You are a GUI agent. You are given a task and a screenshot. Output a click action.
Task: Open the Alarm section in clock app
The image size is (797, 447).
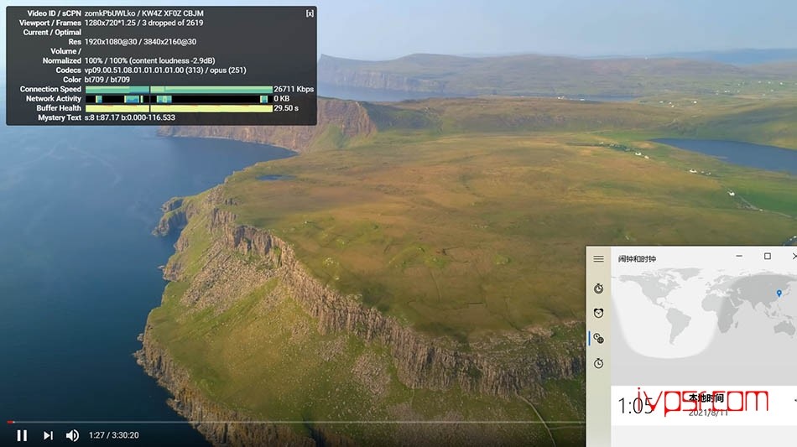pyautogui.click(x=598, y=313)
